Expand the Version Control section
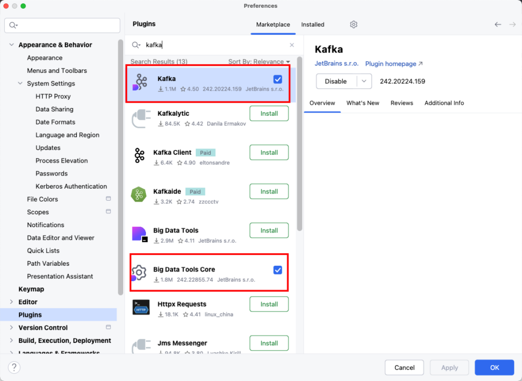 pos(12,327)
